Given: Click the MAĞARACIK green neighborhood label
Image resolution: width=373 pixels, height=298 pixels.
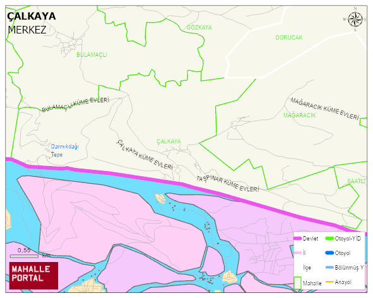Looking at the screenshot, I should pos(299,116).
